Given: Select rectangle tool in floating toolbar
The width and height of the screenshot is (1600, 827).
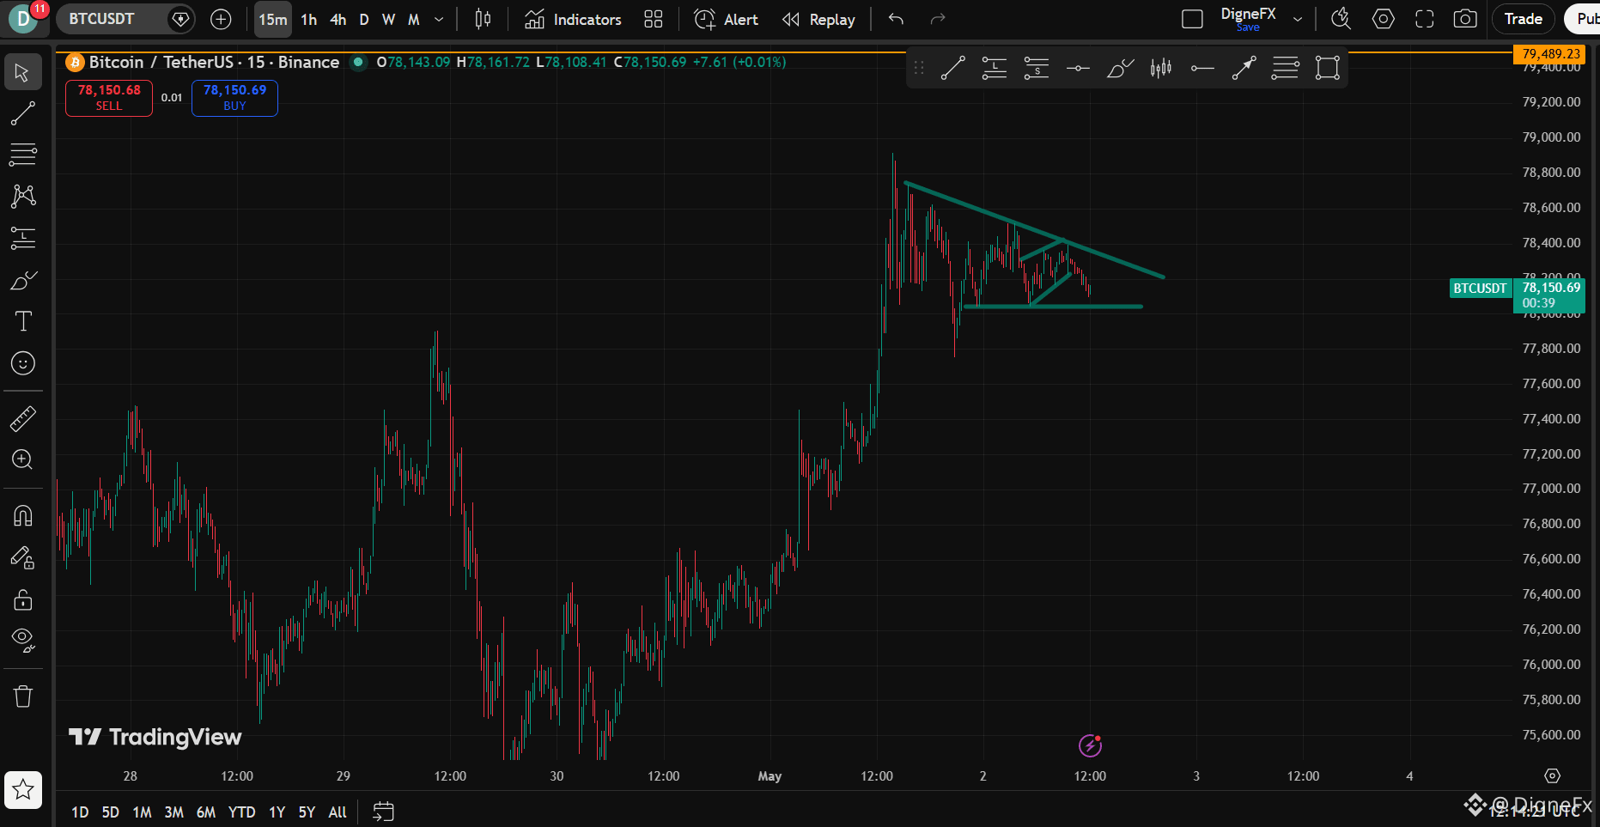Looking at the screenshot, I should point(1327,68).
